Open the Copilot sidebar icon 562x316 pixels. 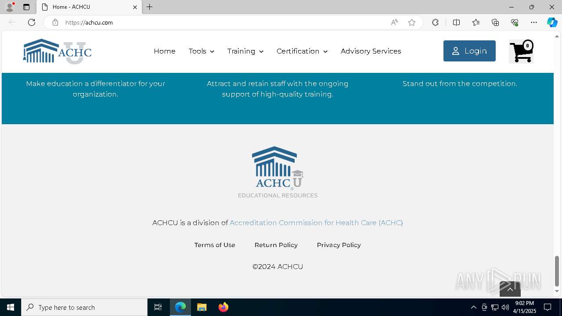[552, 22]
